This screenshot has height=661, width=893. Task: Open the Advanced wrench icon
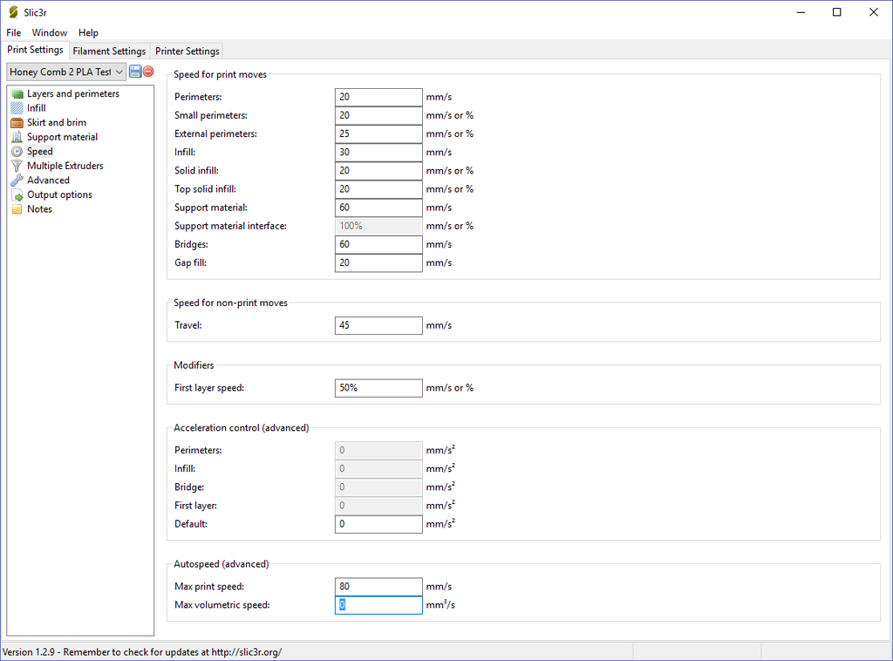[17, 181]
